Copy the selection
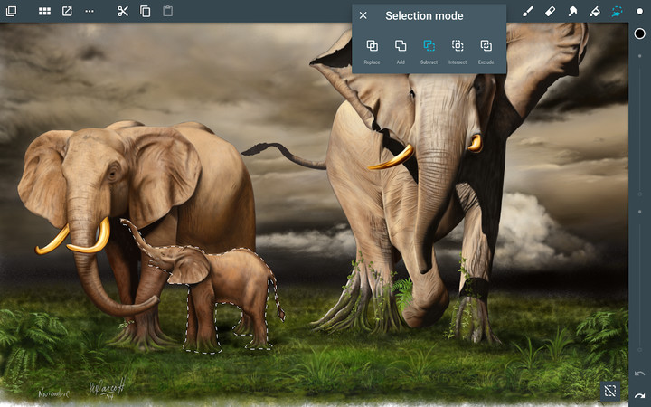 [146, 12]
